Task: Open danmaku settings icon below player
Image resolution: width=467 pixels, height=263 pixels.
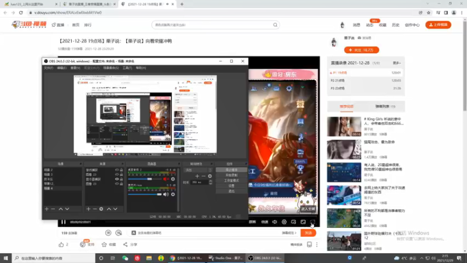Action: point(119,233)
